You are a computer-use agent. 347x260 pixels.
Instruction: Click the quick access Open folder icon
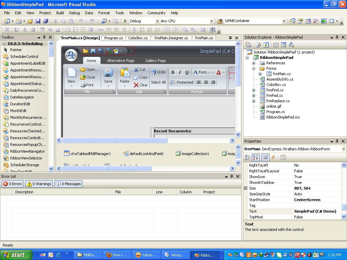coord(86,51)
